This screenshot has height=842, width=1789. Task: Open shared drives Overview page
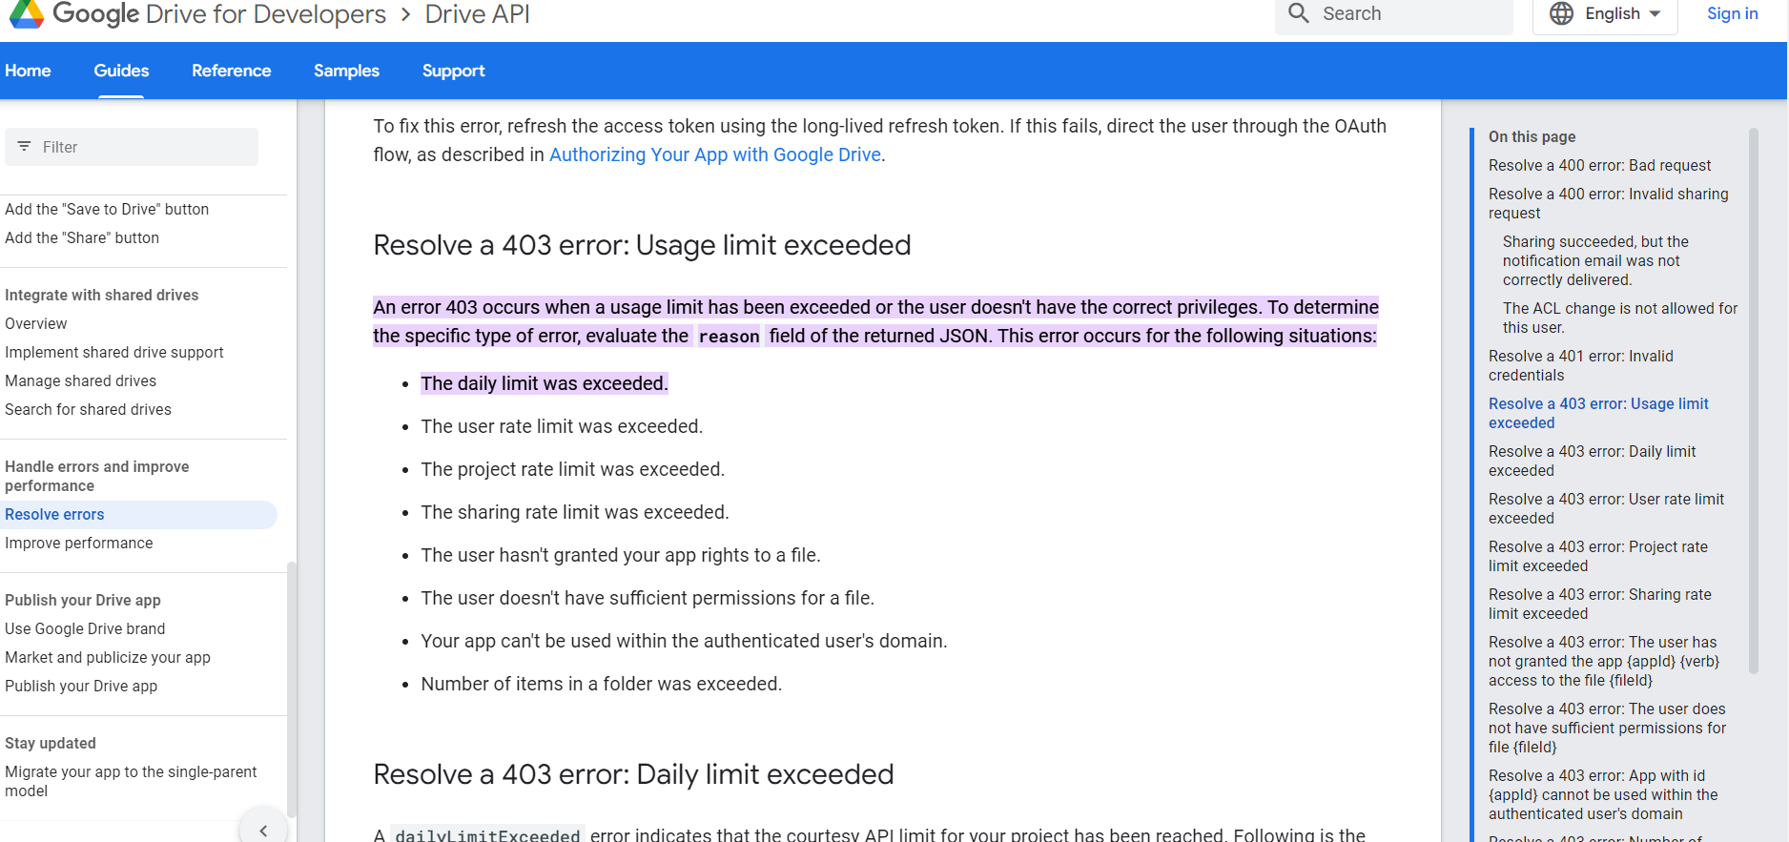(36, 323)
